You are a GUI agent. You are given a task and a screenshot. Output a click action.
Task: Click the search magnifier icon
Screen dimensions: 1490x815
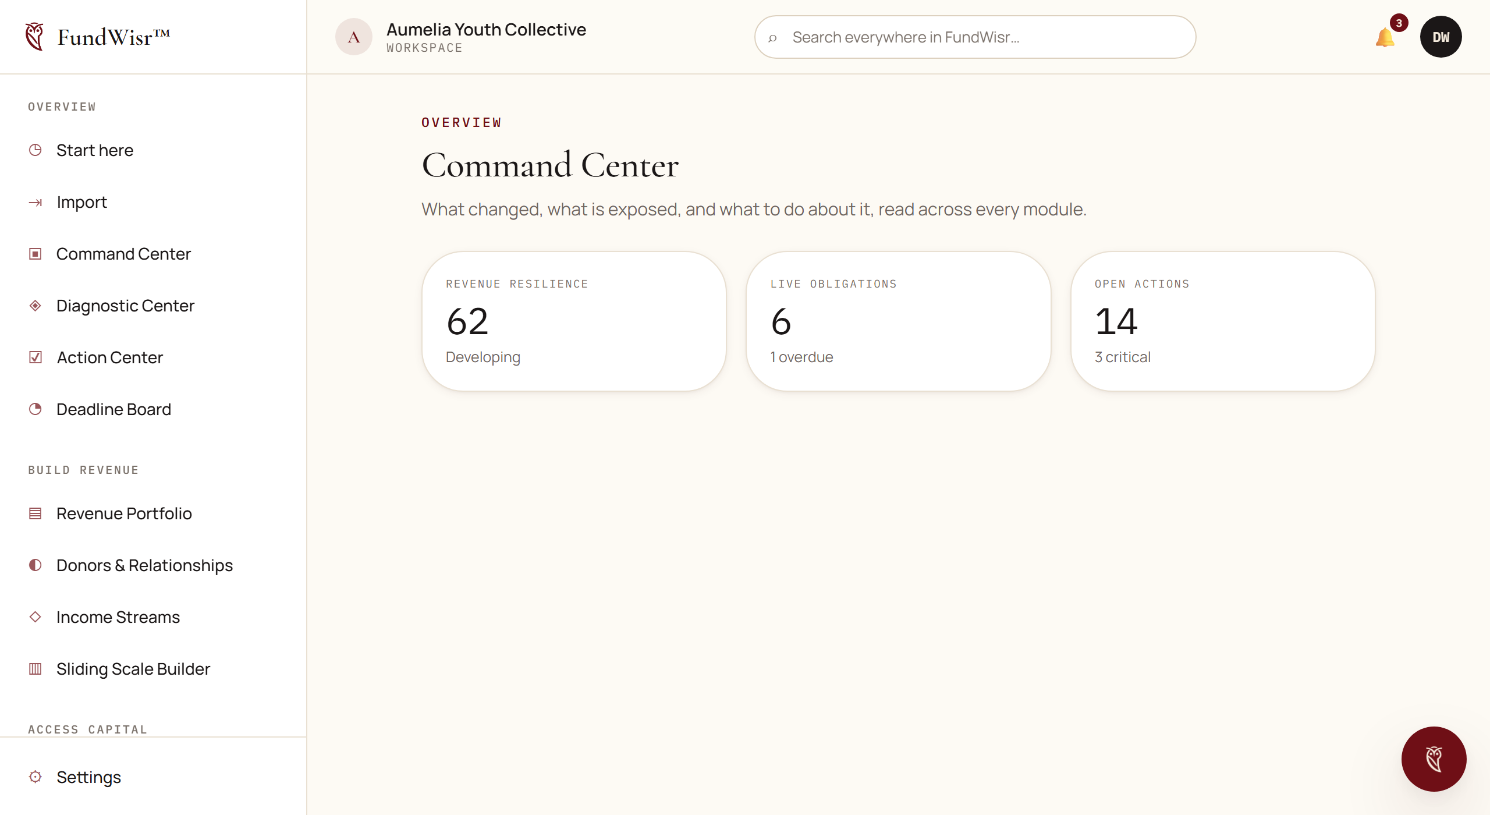point(772,38)
